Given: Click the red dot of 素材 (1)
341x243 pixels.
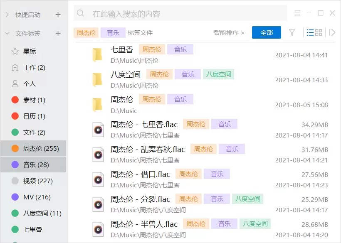Looking at the screenshot, I should pyautogui.click(x=15, y=100).
